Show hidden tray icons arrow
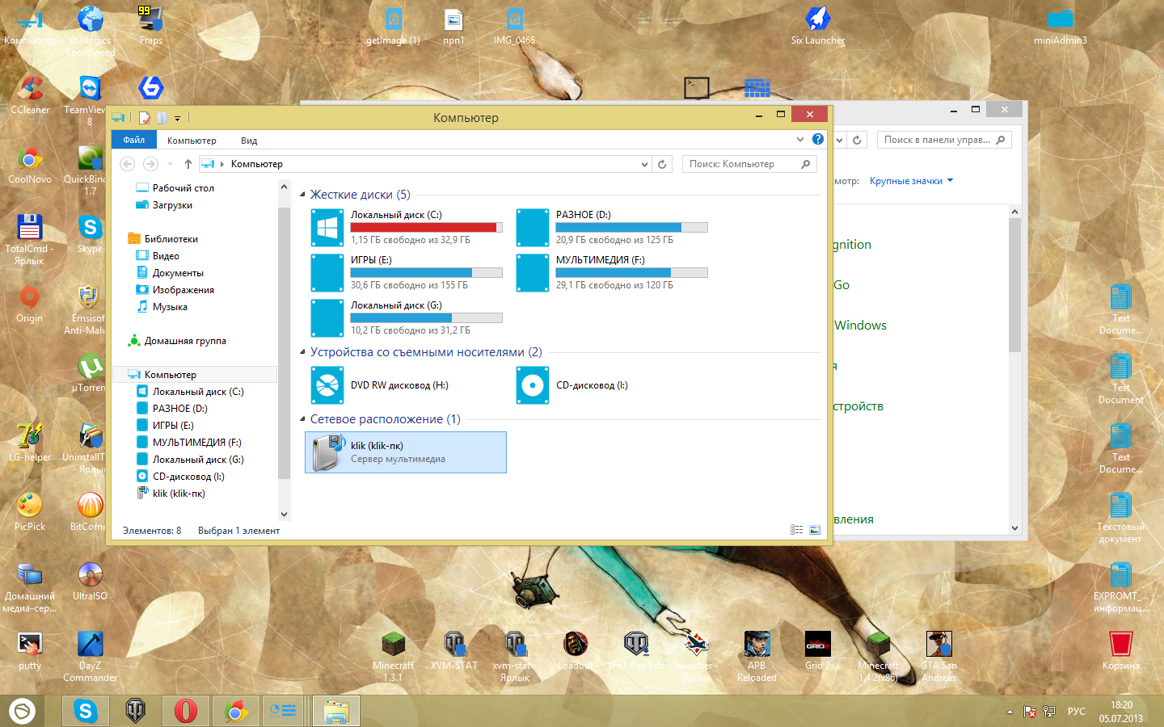Viewport: 1164px width, 727px height. click(x=1010, y=712)
